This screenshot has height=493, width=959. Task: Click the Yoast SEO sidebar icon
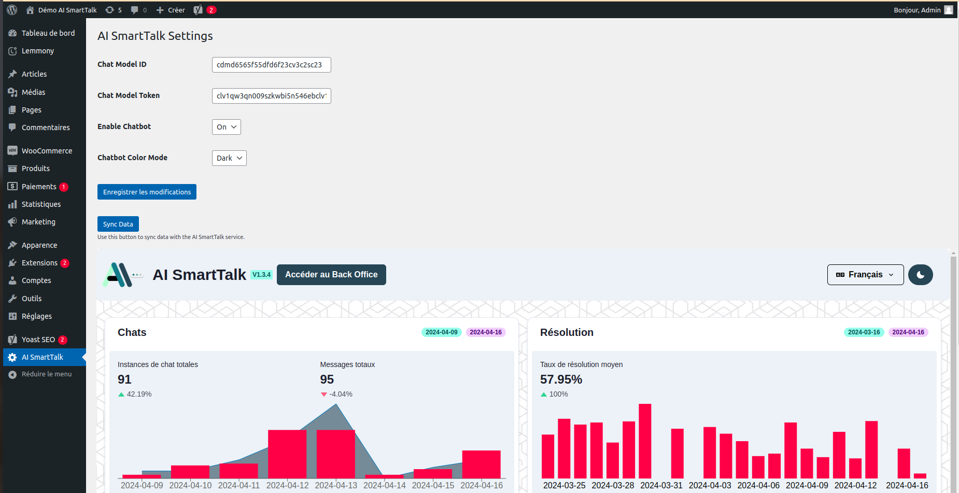point(12,340)
